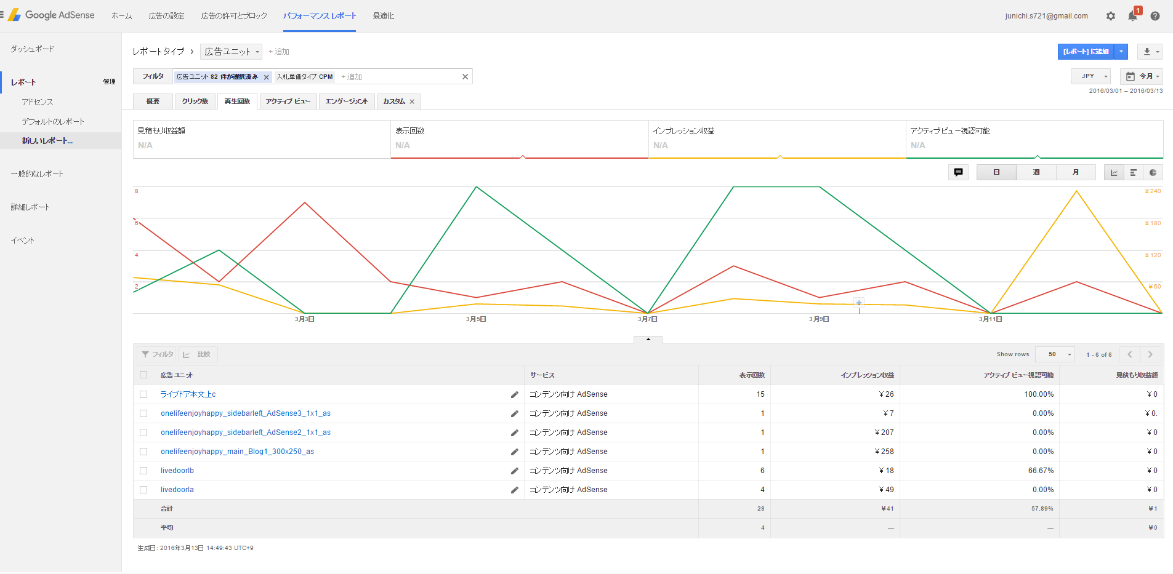
Task: Select the 日 daily granularity toggle
Action: point(996,172)
